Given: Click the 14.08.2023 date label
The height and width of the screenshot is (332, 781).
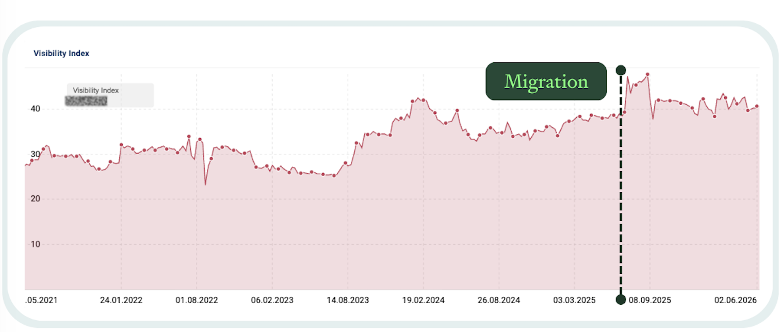Looking at the screenshot, I should [x=348, y=301].
